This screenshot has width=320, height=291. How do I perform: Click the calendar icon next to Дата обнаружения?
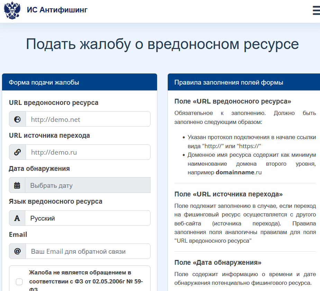click(17, 185)
